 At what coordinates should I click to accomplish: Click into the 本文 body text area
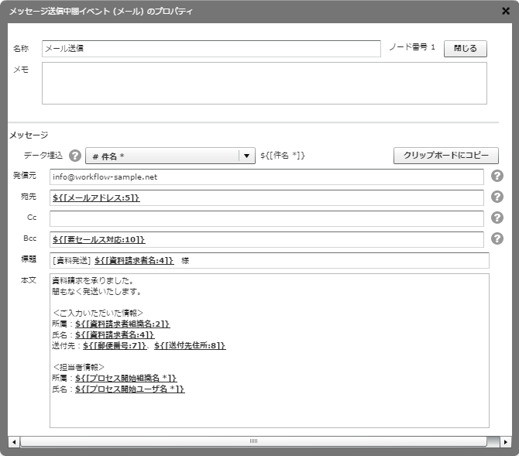point(269,351)
